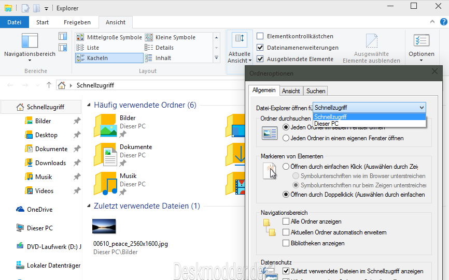The width and height of the screenshot is (449, 280).
Task: Select Kleine Symbole layout
Action: (x=171, y=37)
